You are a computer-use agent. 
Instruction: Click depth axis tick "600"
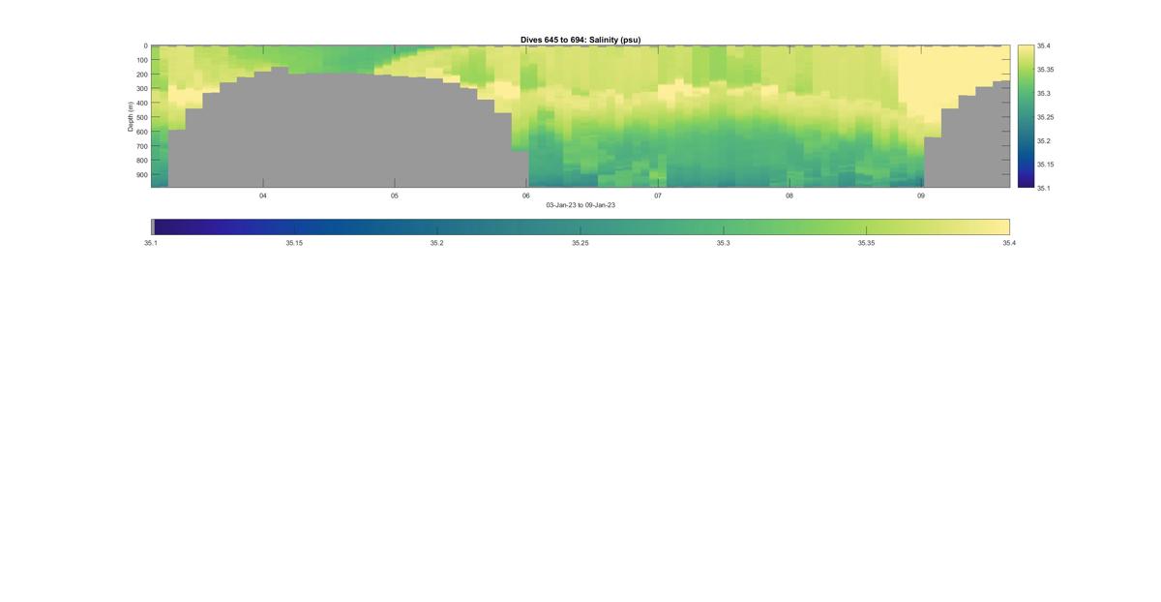pos(141,132)
